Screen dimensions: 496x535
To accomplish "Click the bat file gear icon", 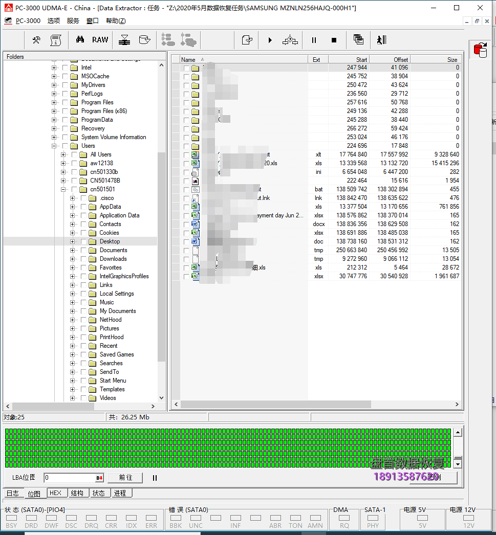I will 195,189.
